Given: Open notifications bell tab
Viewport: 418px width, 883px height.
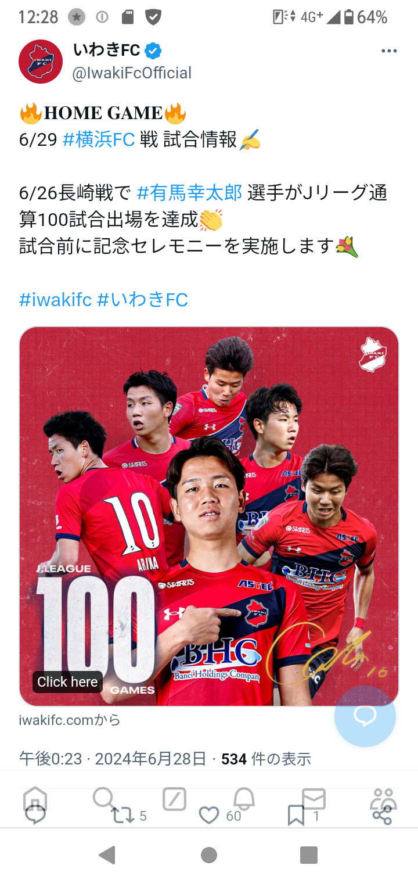Looking at the screenshot, I should point(244,799).
